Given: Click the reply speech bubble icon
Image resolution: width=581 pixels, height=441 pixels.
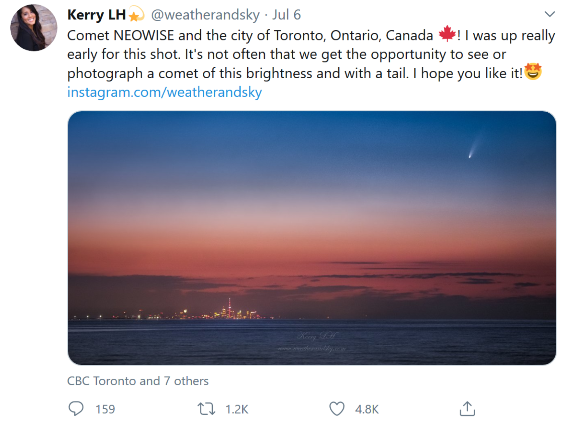Looking at the screenshot, I should (76, 409).
